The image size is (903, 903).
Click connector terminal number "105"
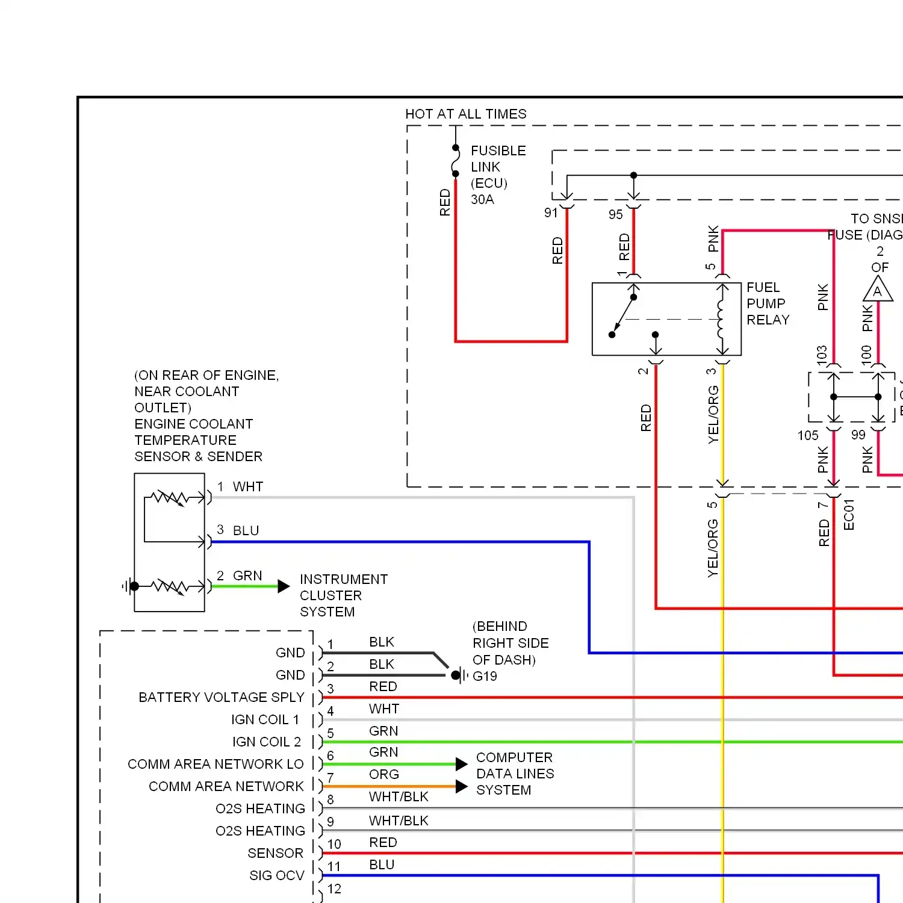coord(808,435)
